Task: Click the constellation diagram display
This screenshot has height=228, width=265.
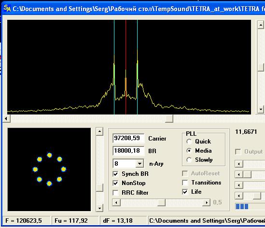Action: 49,170
